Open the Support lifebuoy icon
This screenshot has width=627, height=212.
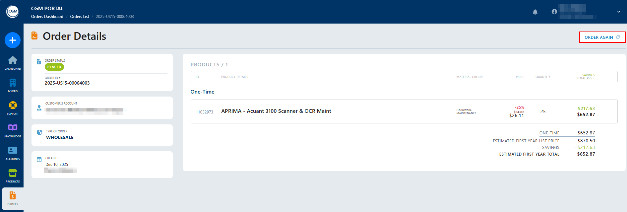pos(13,108)
